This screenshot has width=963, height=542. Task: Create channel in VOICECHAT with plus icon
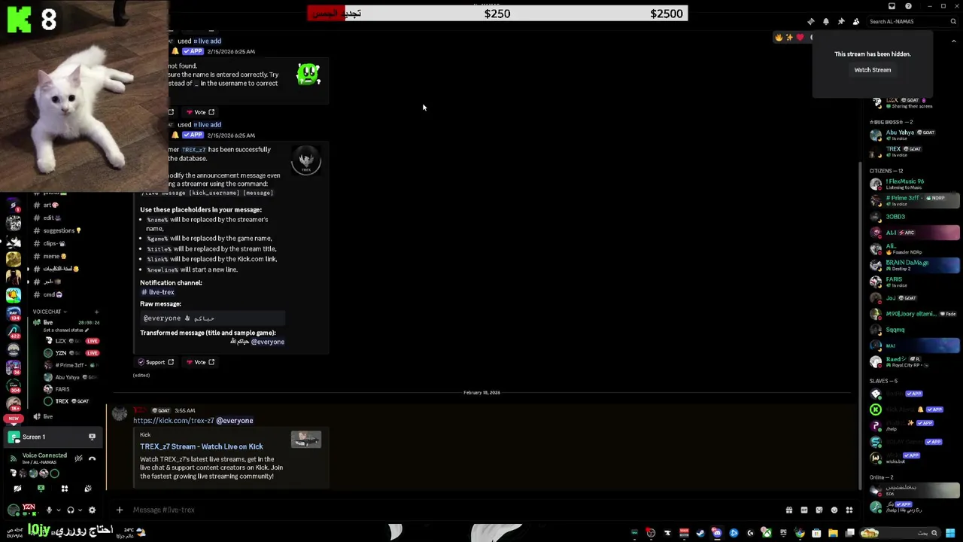96,312
